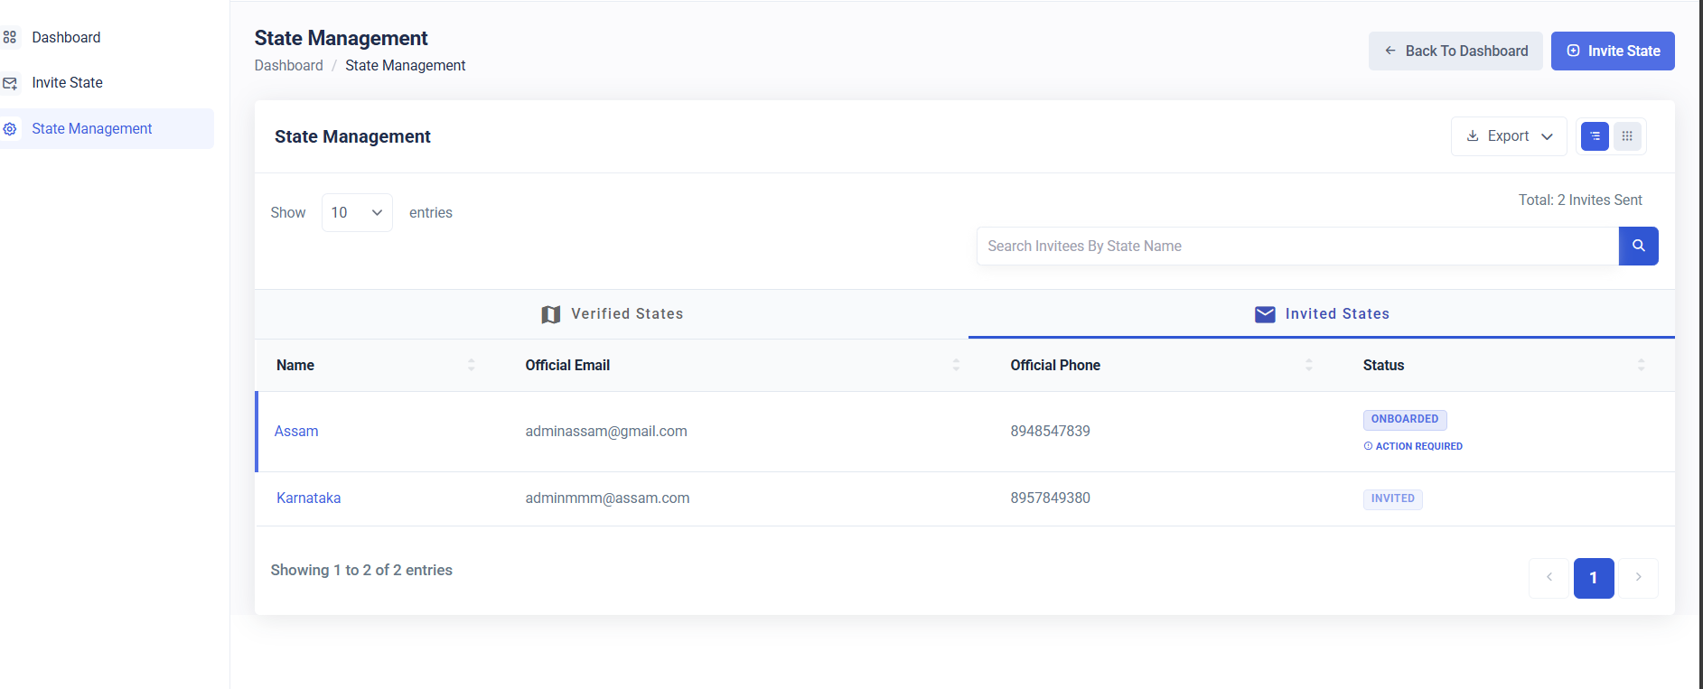Click email adminassam@gmail.com
Screen dimensions: 1703x689
[x=606, y=432]
